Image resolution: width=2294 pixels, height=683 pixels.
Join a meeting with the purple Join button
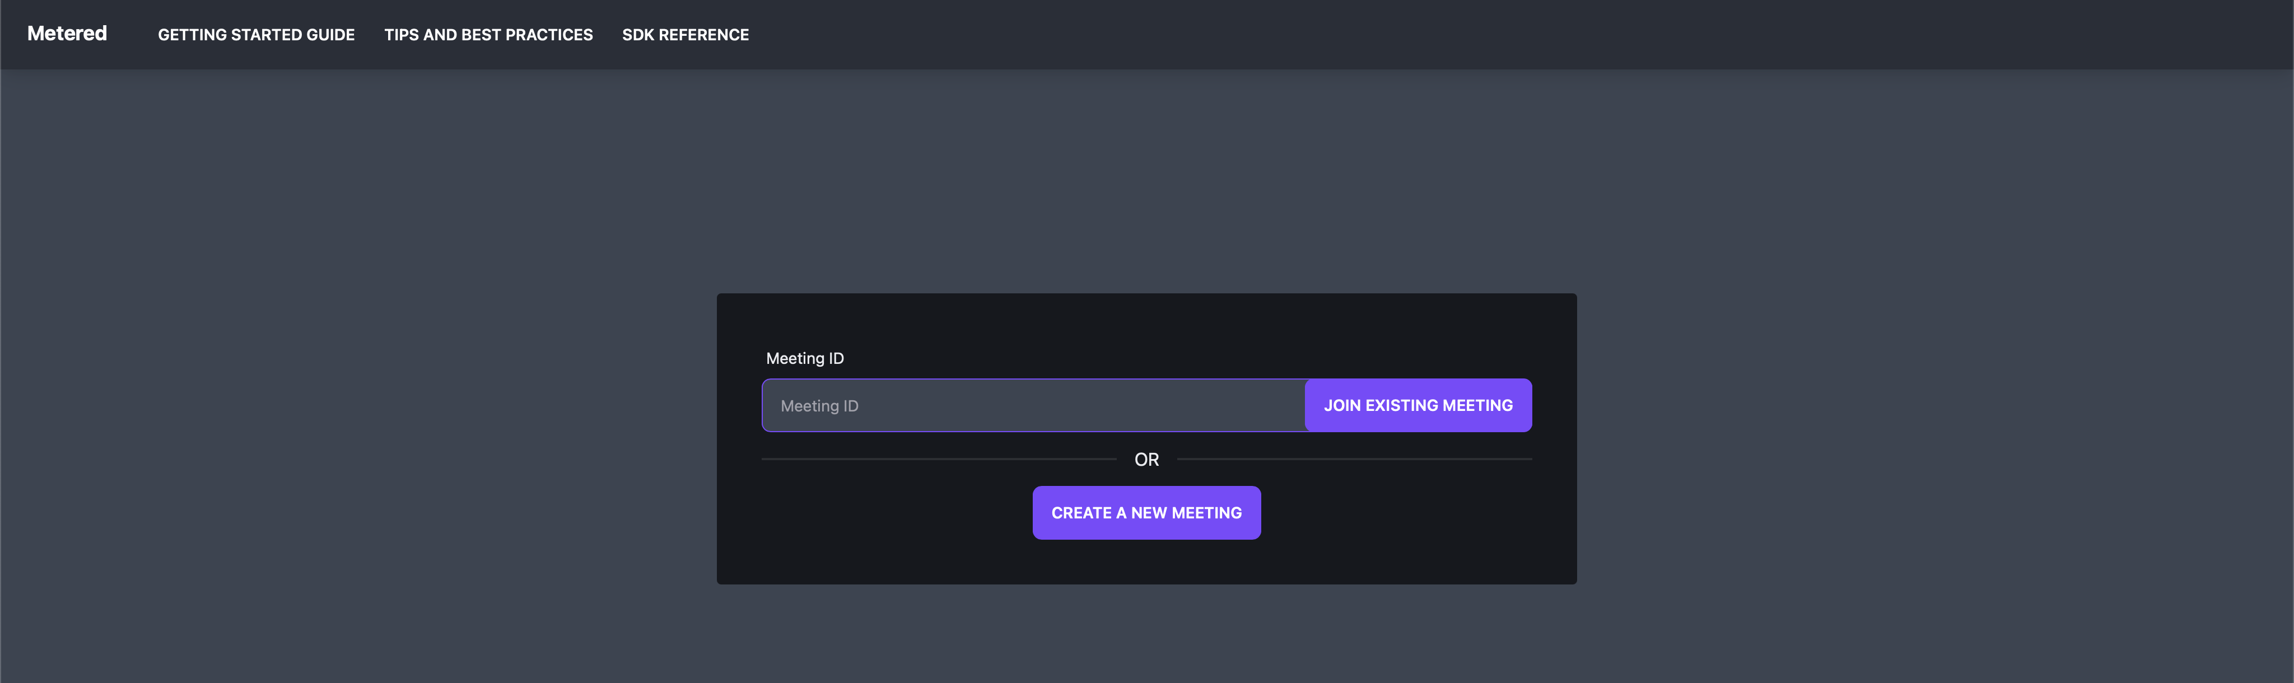[x=1418, y=405]
